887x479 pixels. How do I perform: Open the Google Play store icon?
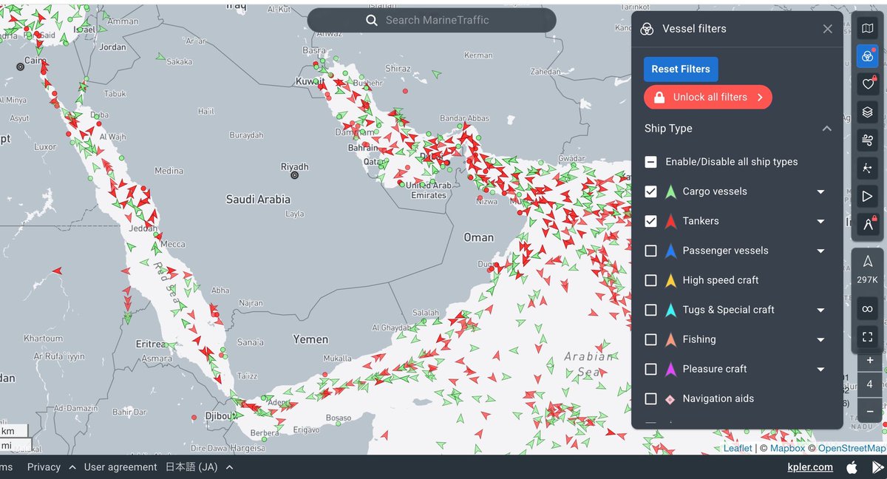tap(877, 467)
